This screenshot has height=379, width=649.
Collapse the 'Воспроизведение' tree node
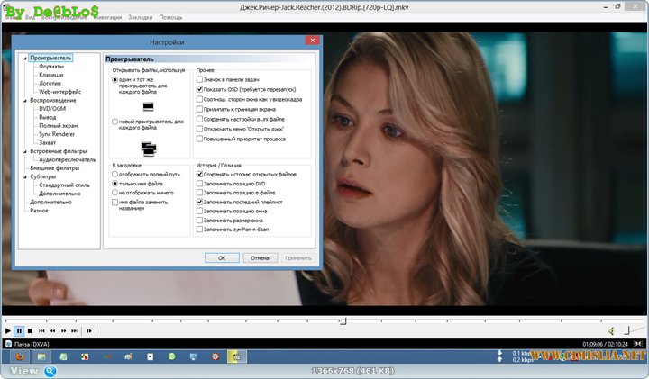point(24,101)
